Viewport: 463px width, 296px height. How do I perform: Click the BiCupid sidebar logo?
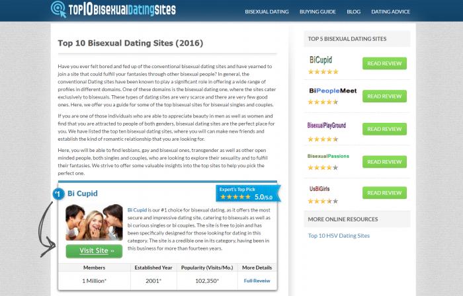[x=321, y=60]
